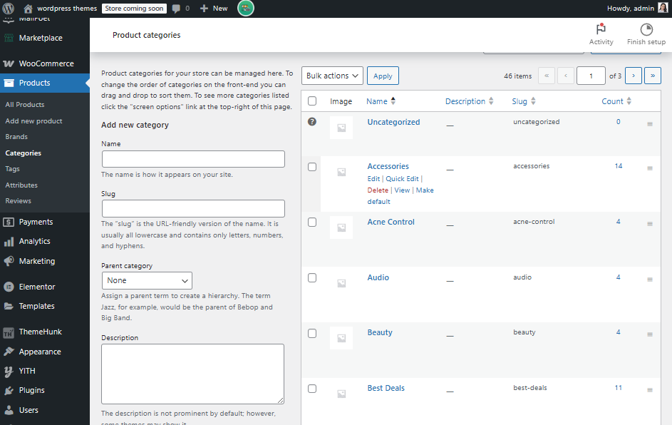
Task: Click the Edit link under Accessories
Action: point(373,179)
